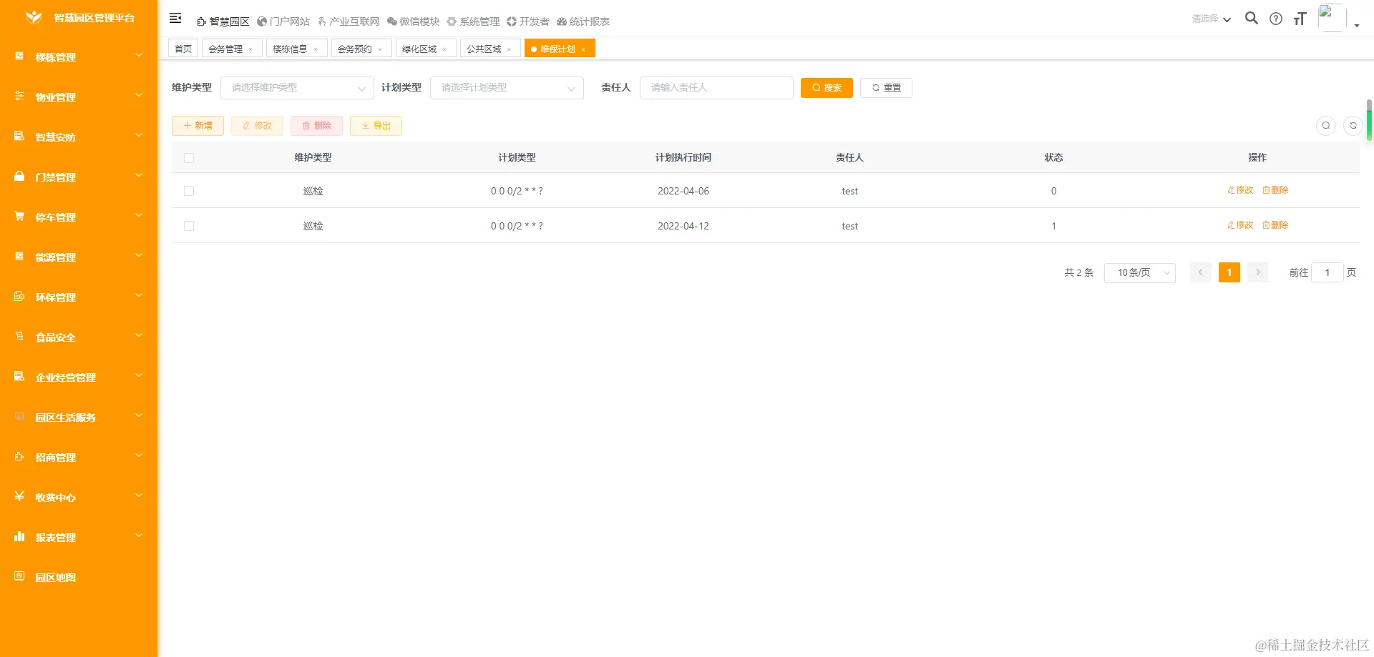
Task: Close the 维保计划 tab
Action: click(583, 49)
